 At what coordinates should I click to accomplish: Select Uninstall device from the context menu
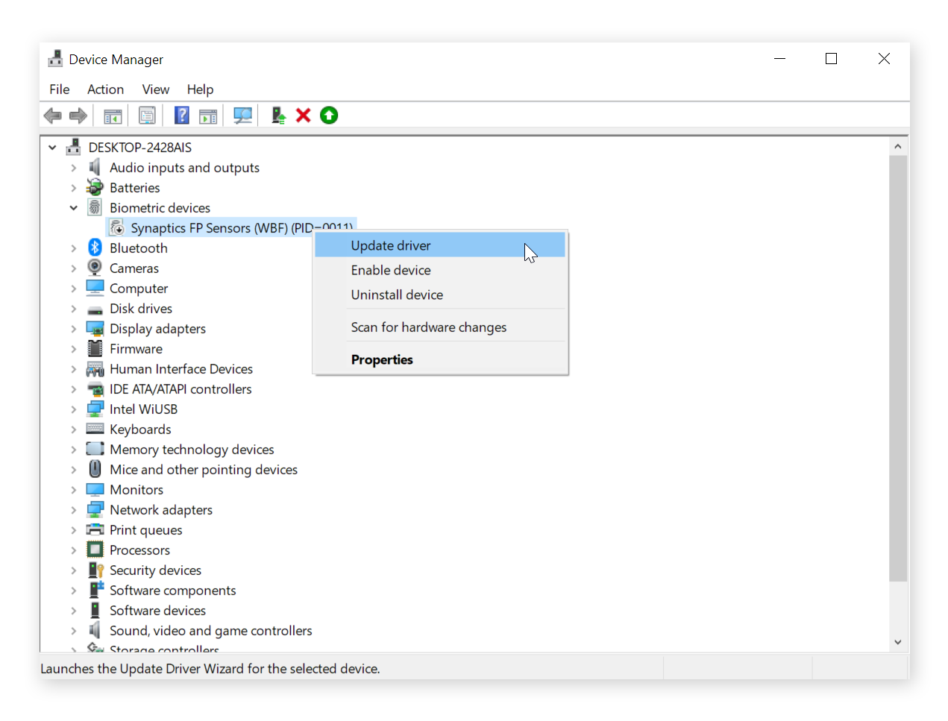click(x=397, y=295)
